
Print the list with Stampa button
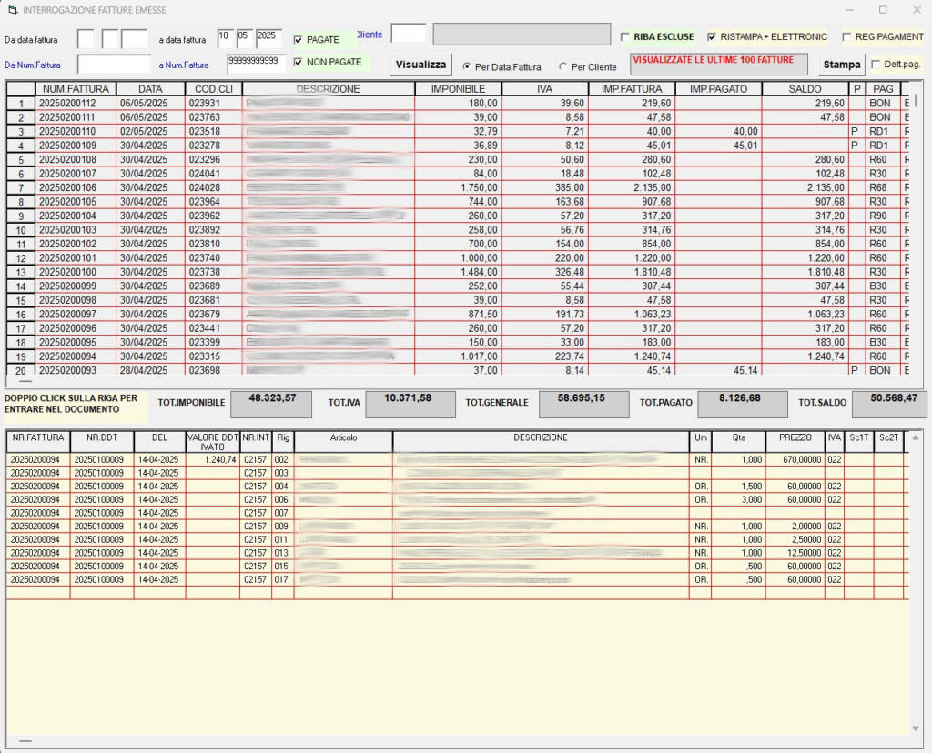click(x=842, y=65)
